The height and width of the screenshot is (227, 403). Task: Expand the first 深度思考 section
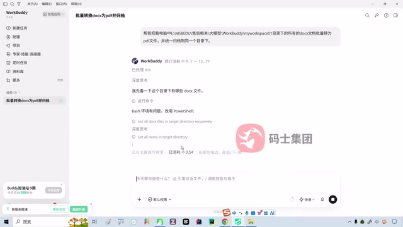pyautogui.click(x=140, y=80)
